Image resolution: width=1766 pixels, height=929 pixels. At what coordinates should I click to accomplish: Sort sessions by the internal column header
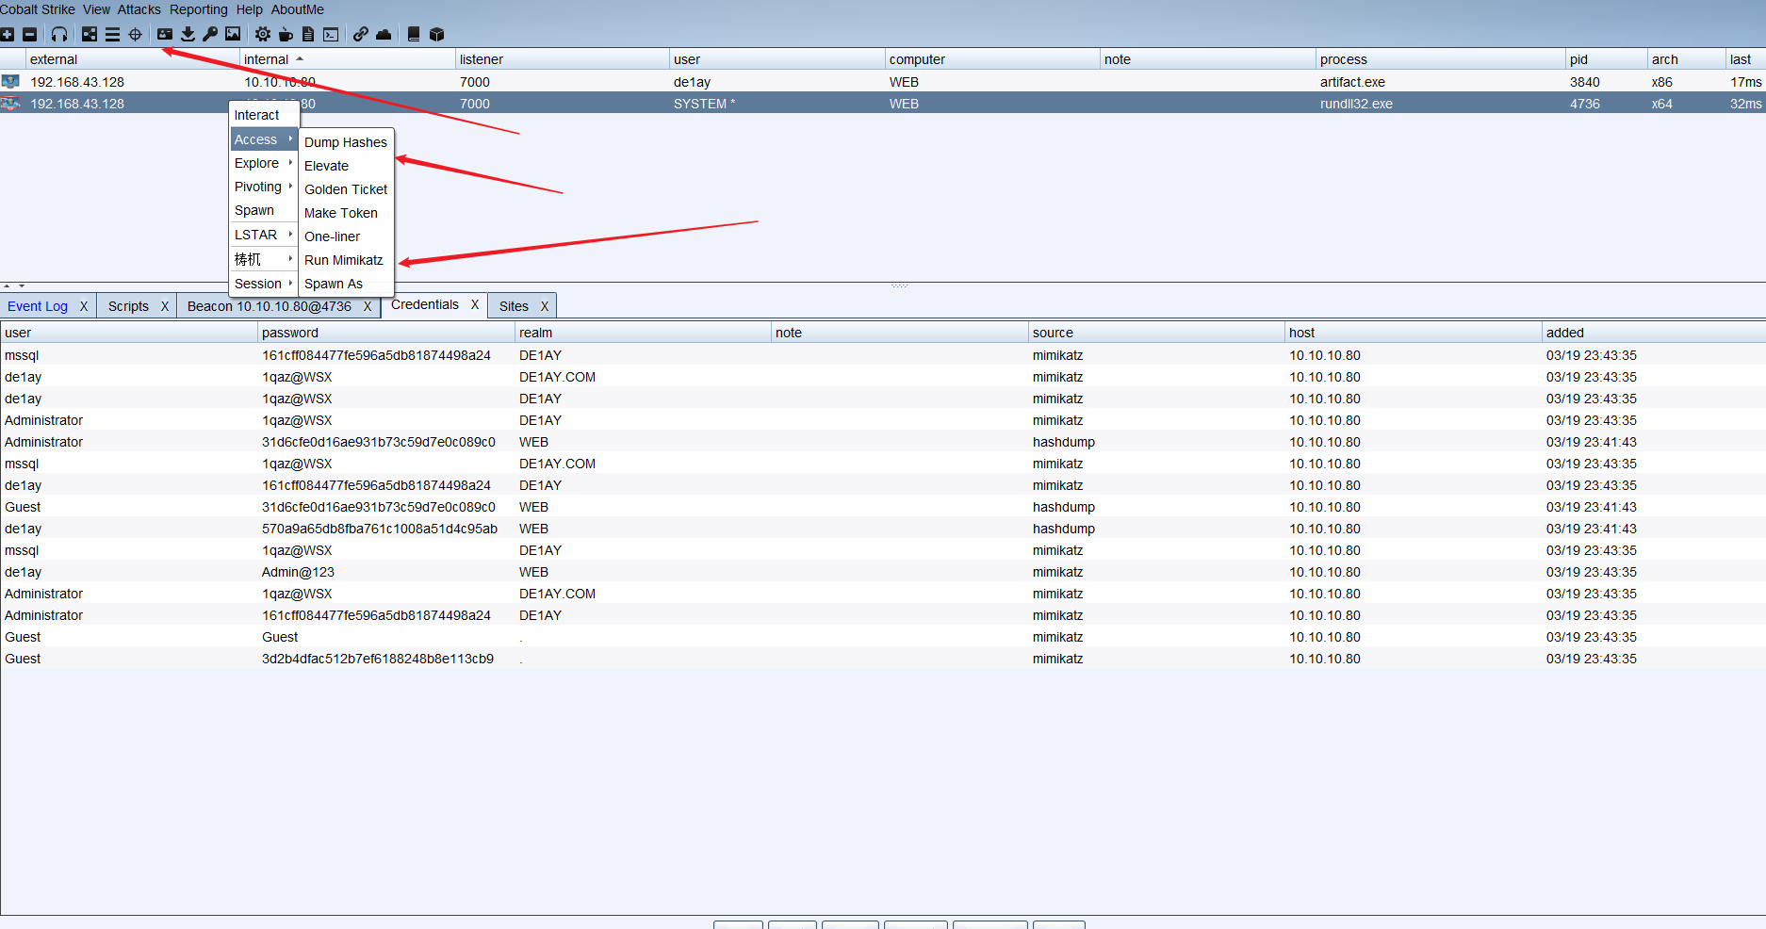[x=348, y=59]
